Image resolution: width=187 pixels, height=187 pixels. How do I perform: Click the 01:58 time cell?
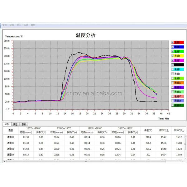point(26,149)
